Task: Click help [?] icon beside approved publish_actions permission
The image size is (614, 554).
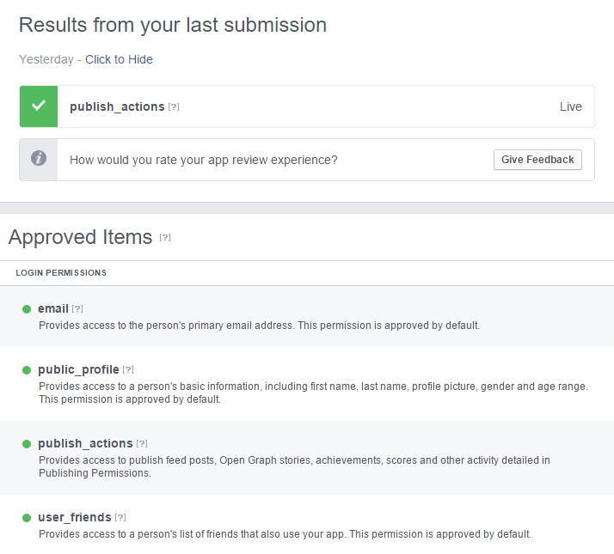Action: [142, 444]
